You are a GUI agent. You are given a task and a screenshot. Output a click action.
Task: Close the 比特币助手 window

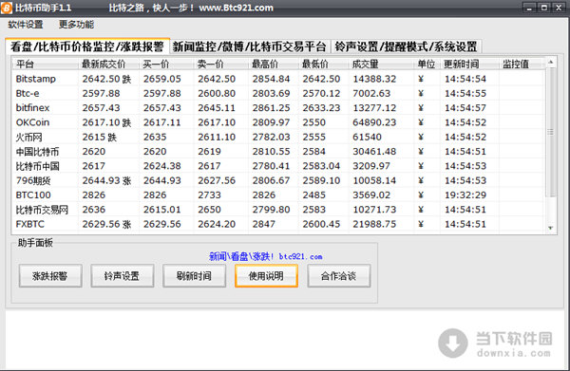(x=559, y=8)
